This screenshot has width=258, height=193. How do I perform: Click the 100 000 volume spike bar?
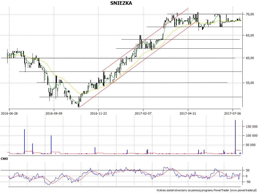(x=51, y=145)
